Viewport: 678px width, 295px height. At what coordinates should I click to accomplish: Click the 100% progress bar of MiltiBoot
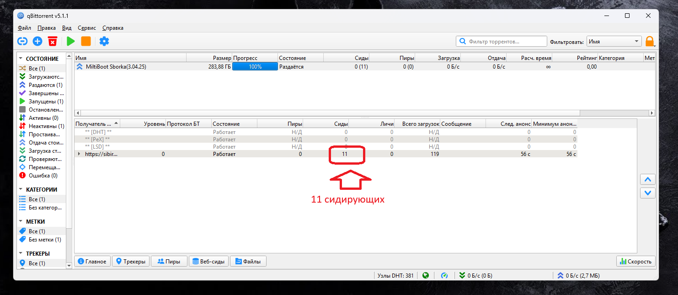[x=255, y=67]
